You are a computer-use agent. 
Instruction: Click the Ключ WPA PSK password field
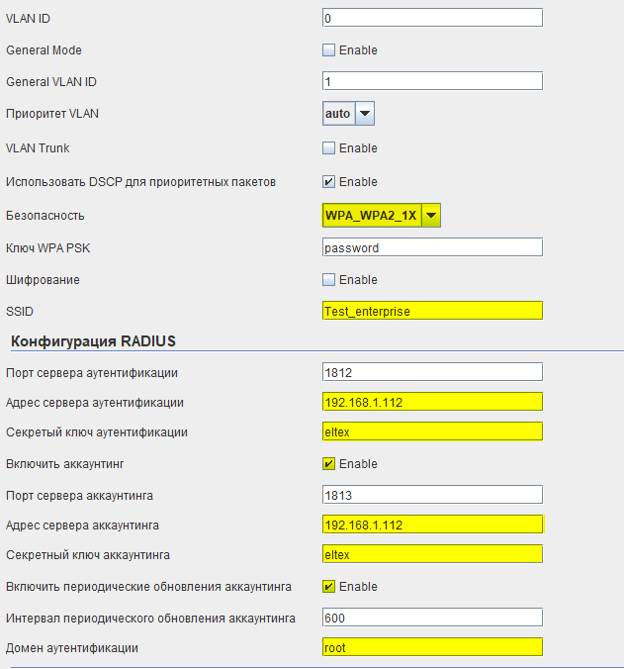click(x=432, y=247)
